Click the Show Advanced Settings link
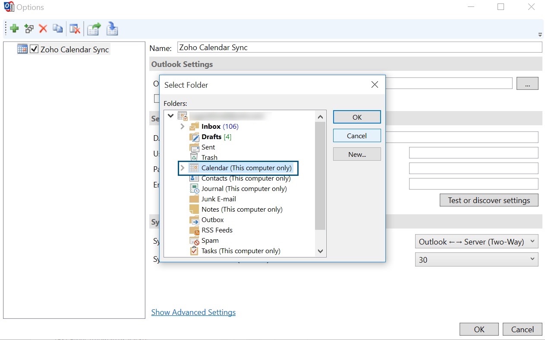 pyautogui.click(x=193, y=312)
